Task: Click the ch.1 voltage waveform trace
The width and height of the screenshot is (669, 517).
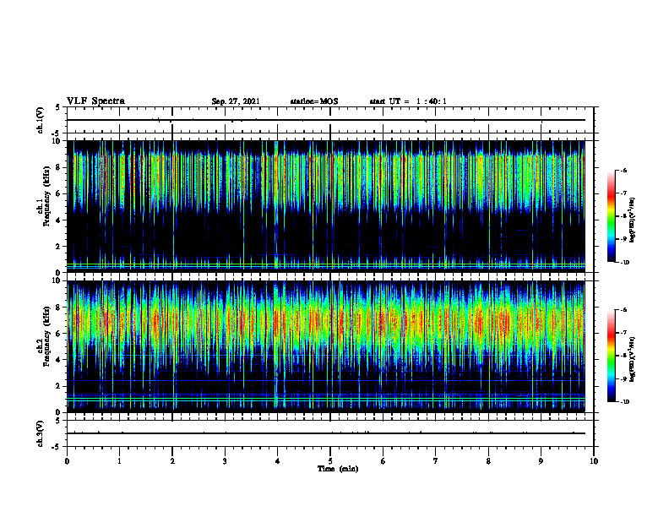Action: tap(326, 120)
